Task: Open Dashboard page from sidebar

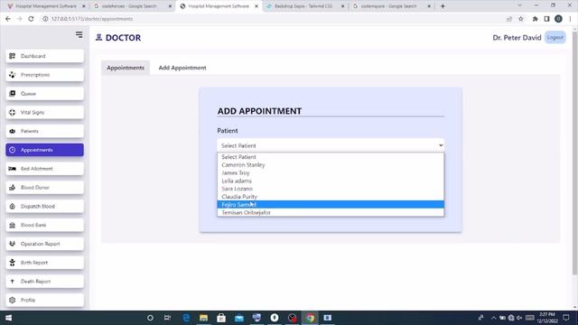Action: coord(44,56)
